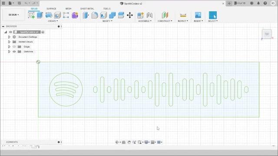Select the Rectangular Pattern tool
The height and width of the screenshot is (156, 278).
point(66,15)
